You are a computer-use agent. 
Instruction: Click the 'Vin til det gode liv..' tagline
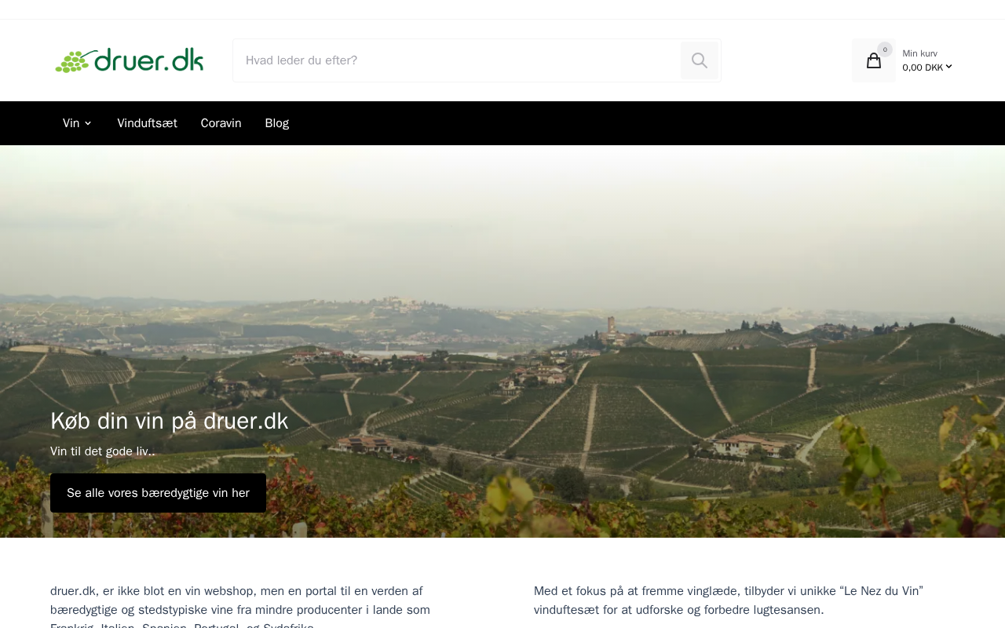[x=103, y=451]
